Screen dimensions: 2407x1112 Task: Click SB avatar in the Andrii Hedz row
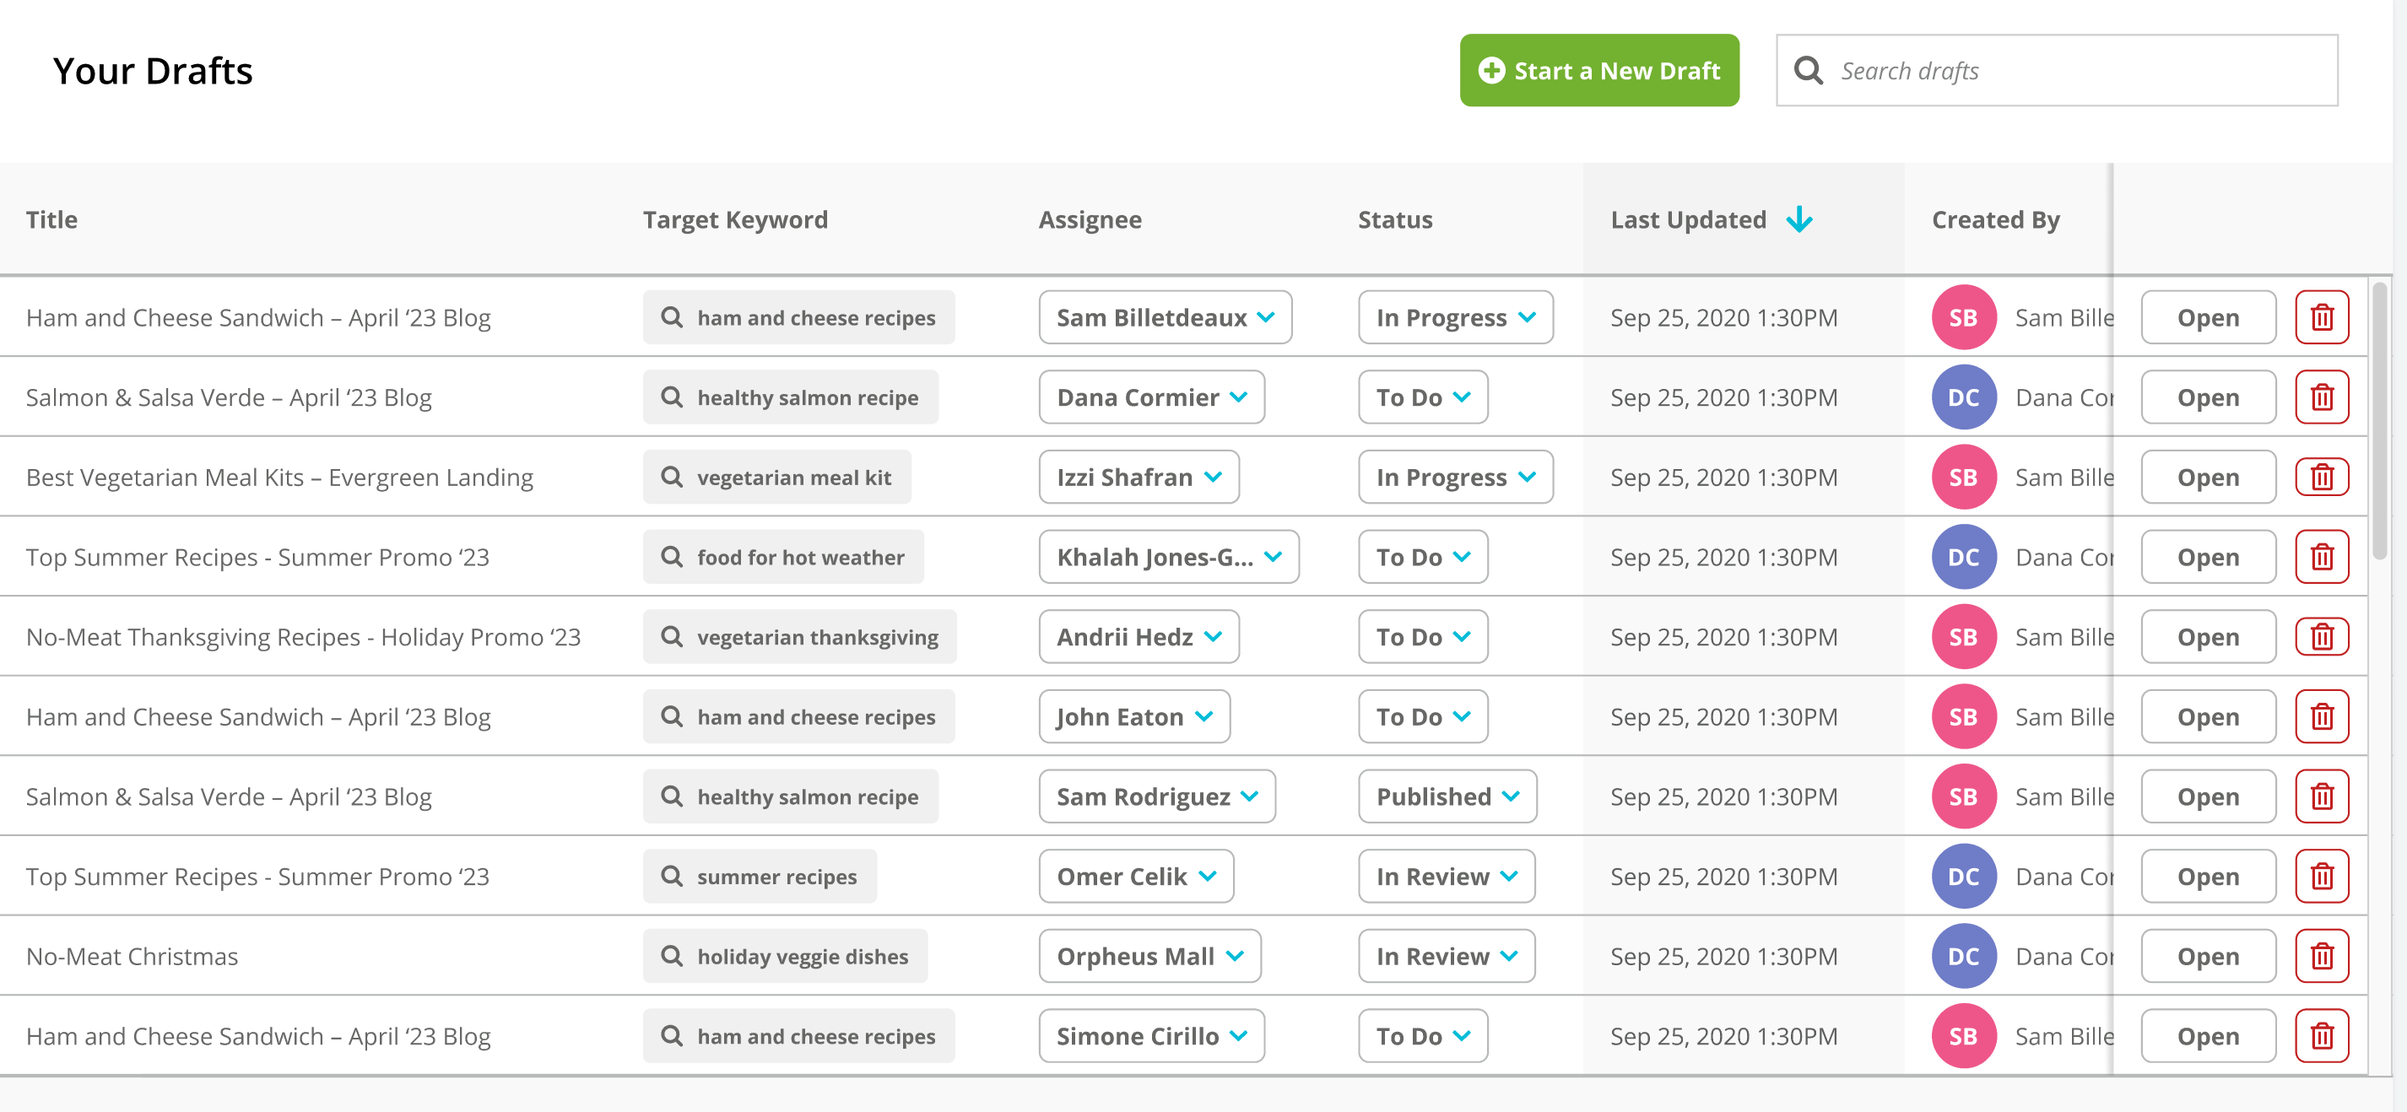point(1963,637)
